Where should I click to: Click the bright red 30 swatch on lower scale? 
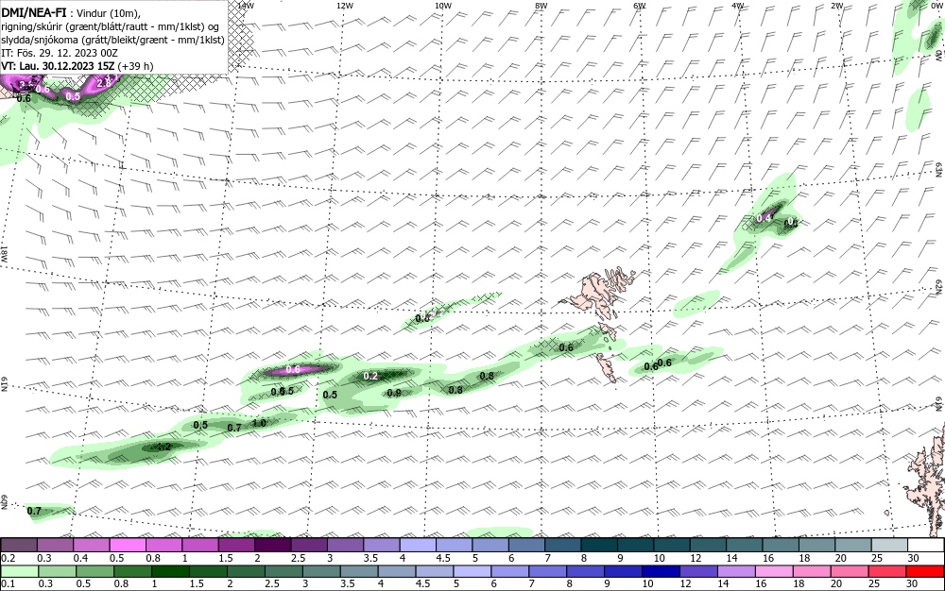pos(926,571)
